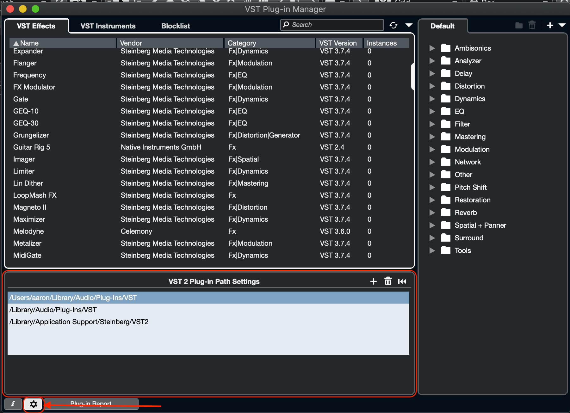Remove the selected VST 2 path with trash icon
570x413 pixels.
(x=388, y=281)
